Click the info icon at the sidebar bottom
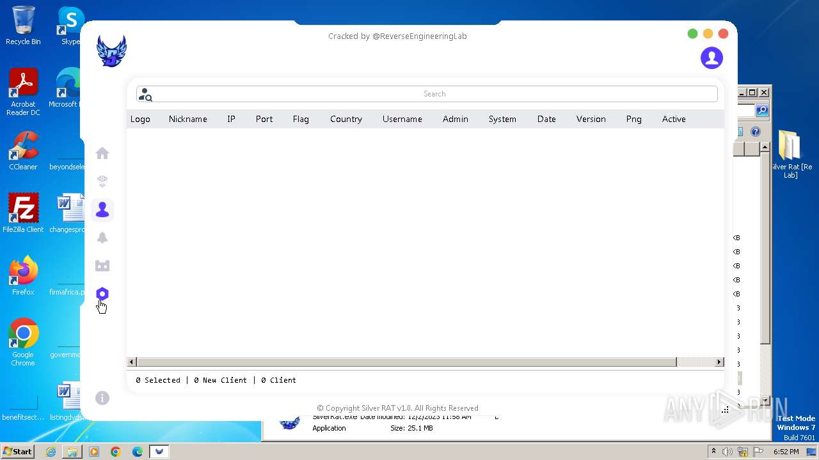 (x=102, y=398)
